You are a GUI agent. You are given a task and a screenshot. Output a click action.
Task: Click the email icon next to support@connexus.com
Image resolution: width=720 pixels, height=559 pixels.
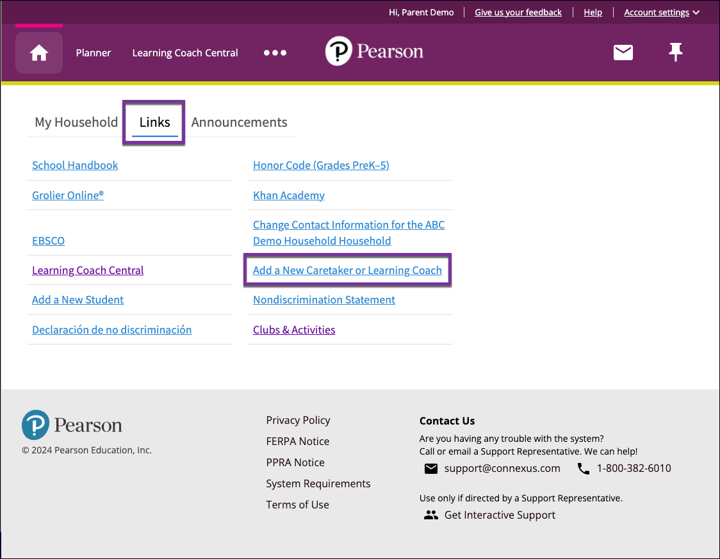pos(431,468)
